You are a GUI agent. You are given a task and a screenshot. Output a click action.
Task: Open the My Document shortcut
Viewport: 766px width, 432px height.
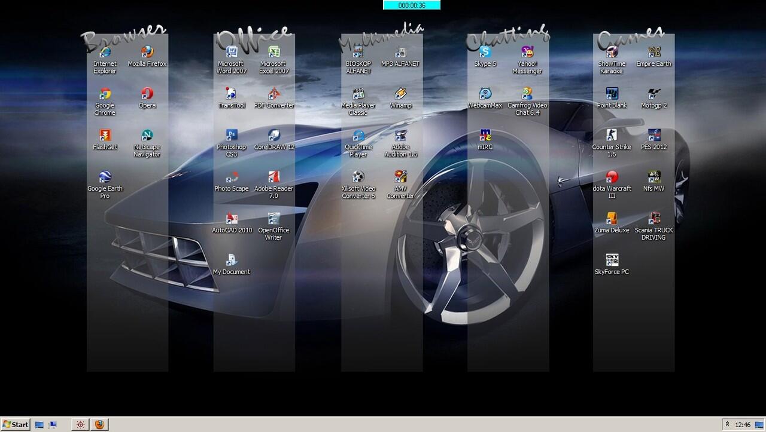(x=232, y=261)
